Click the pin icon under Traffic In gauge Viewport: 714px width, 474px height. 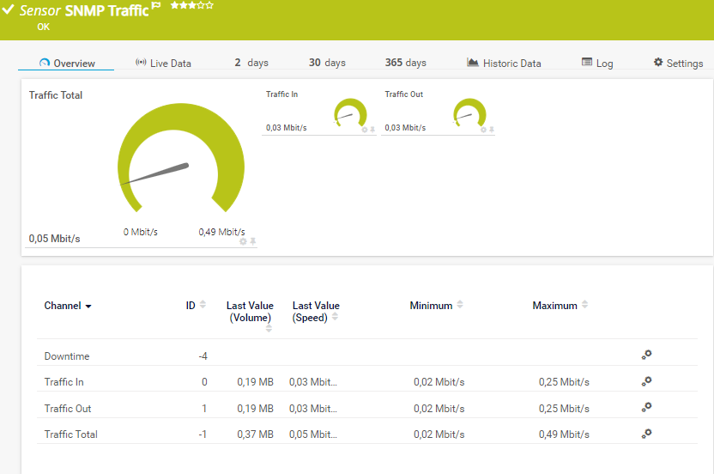click(x=372, y=130)
